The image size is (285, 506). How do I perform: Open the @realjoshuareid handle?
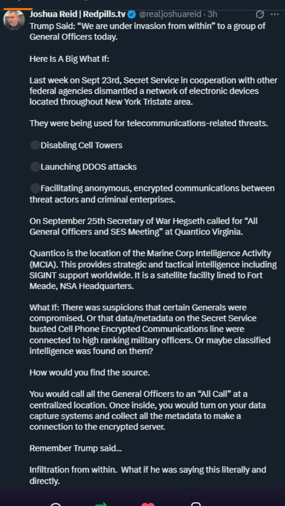pyautogui.click(x=170, y=14)
